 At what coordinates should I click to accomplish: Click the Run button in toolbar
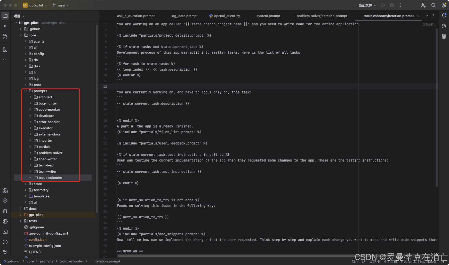[x=383, y=5]
